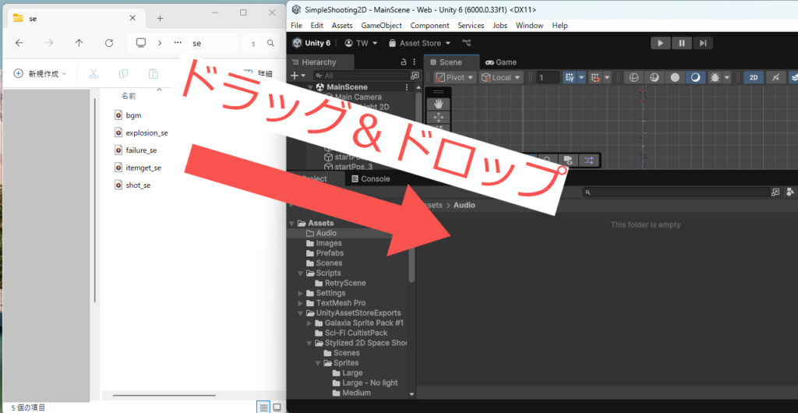The image size is (798, 413).
Task: Open the Jobs menu
Action: 500,26
